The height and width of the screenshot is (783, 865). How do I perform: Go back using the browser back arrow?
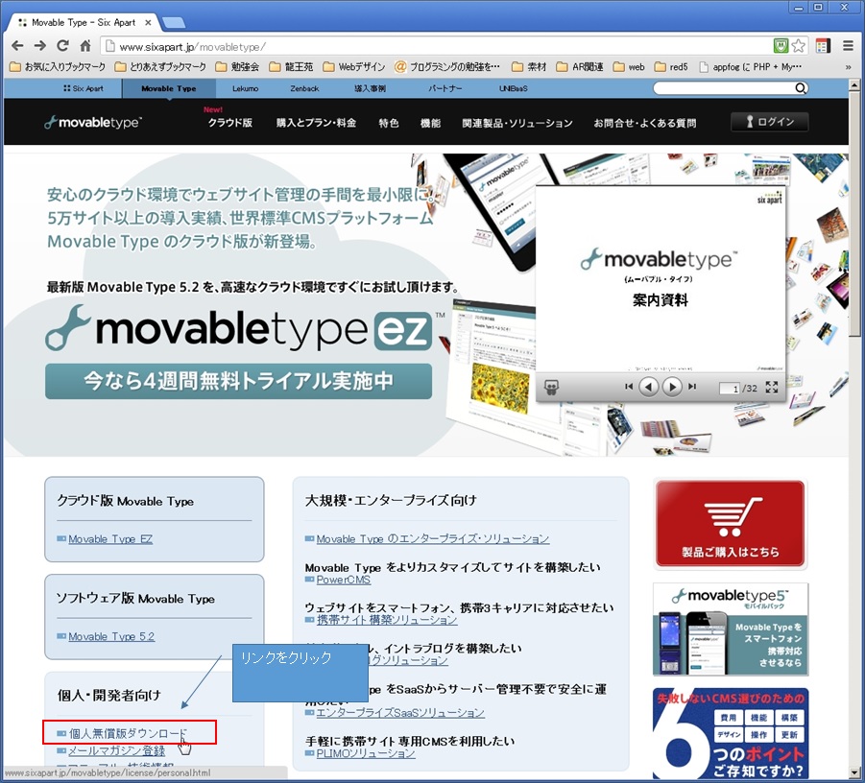coord(17,46)
